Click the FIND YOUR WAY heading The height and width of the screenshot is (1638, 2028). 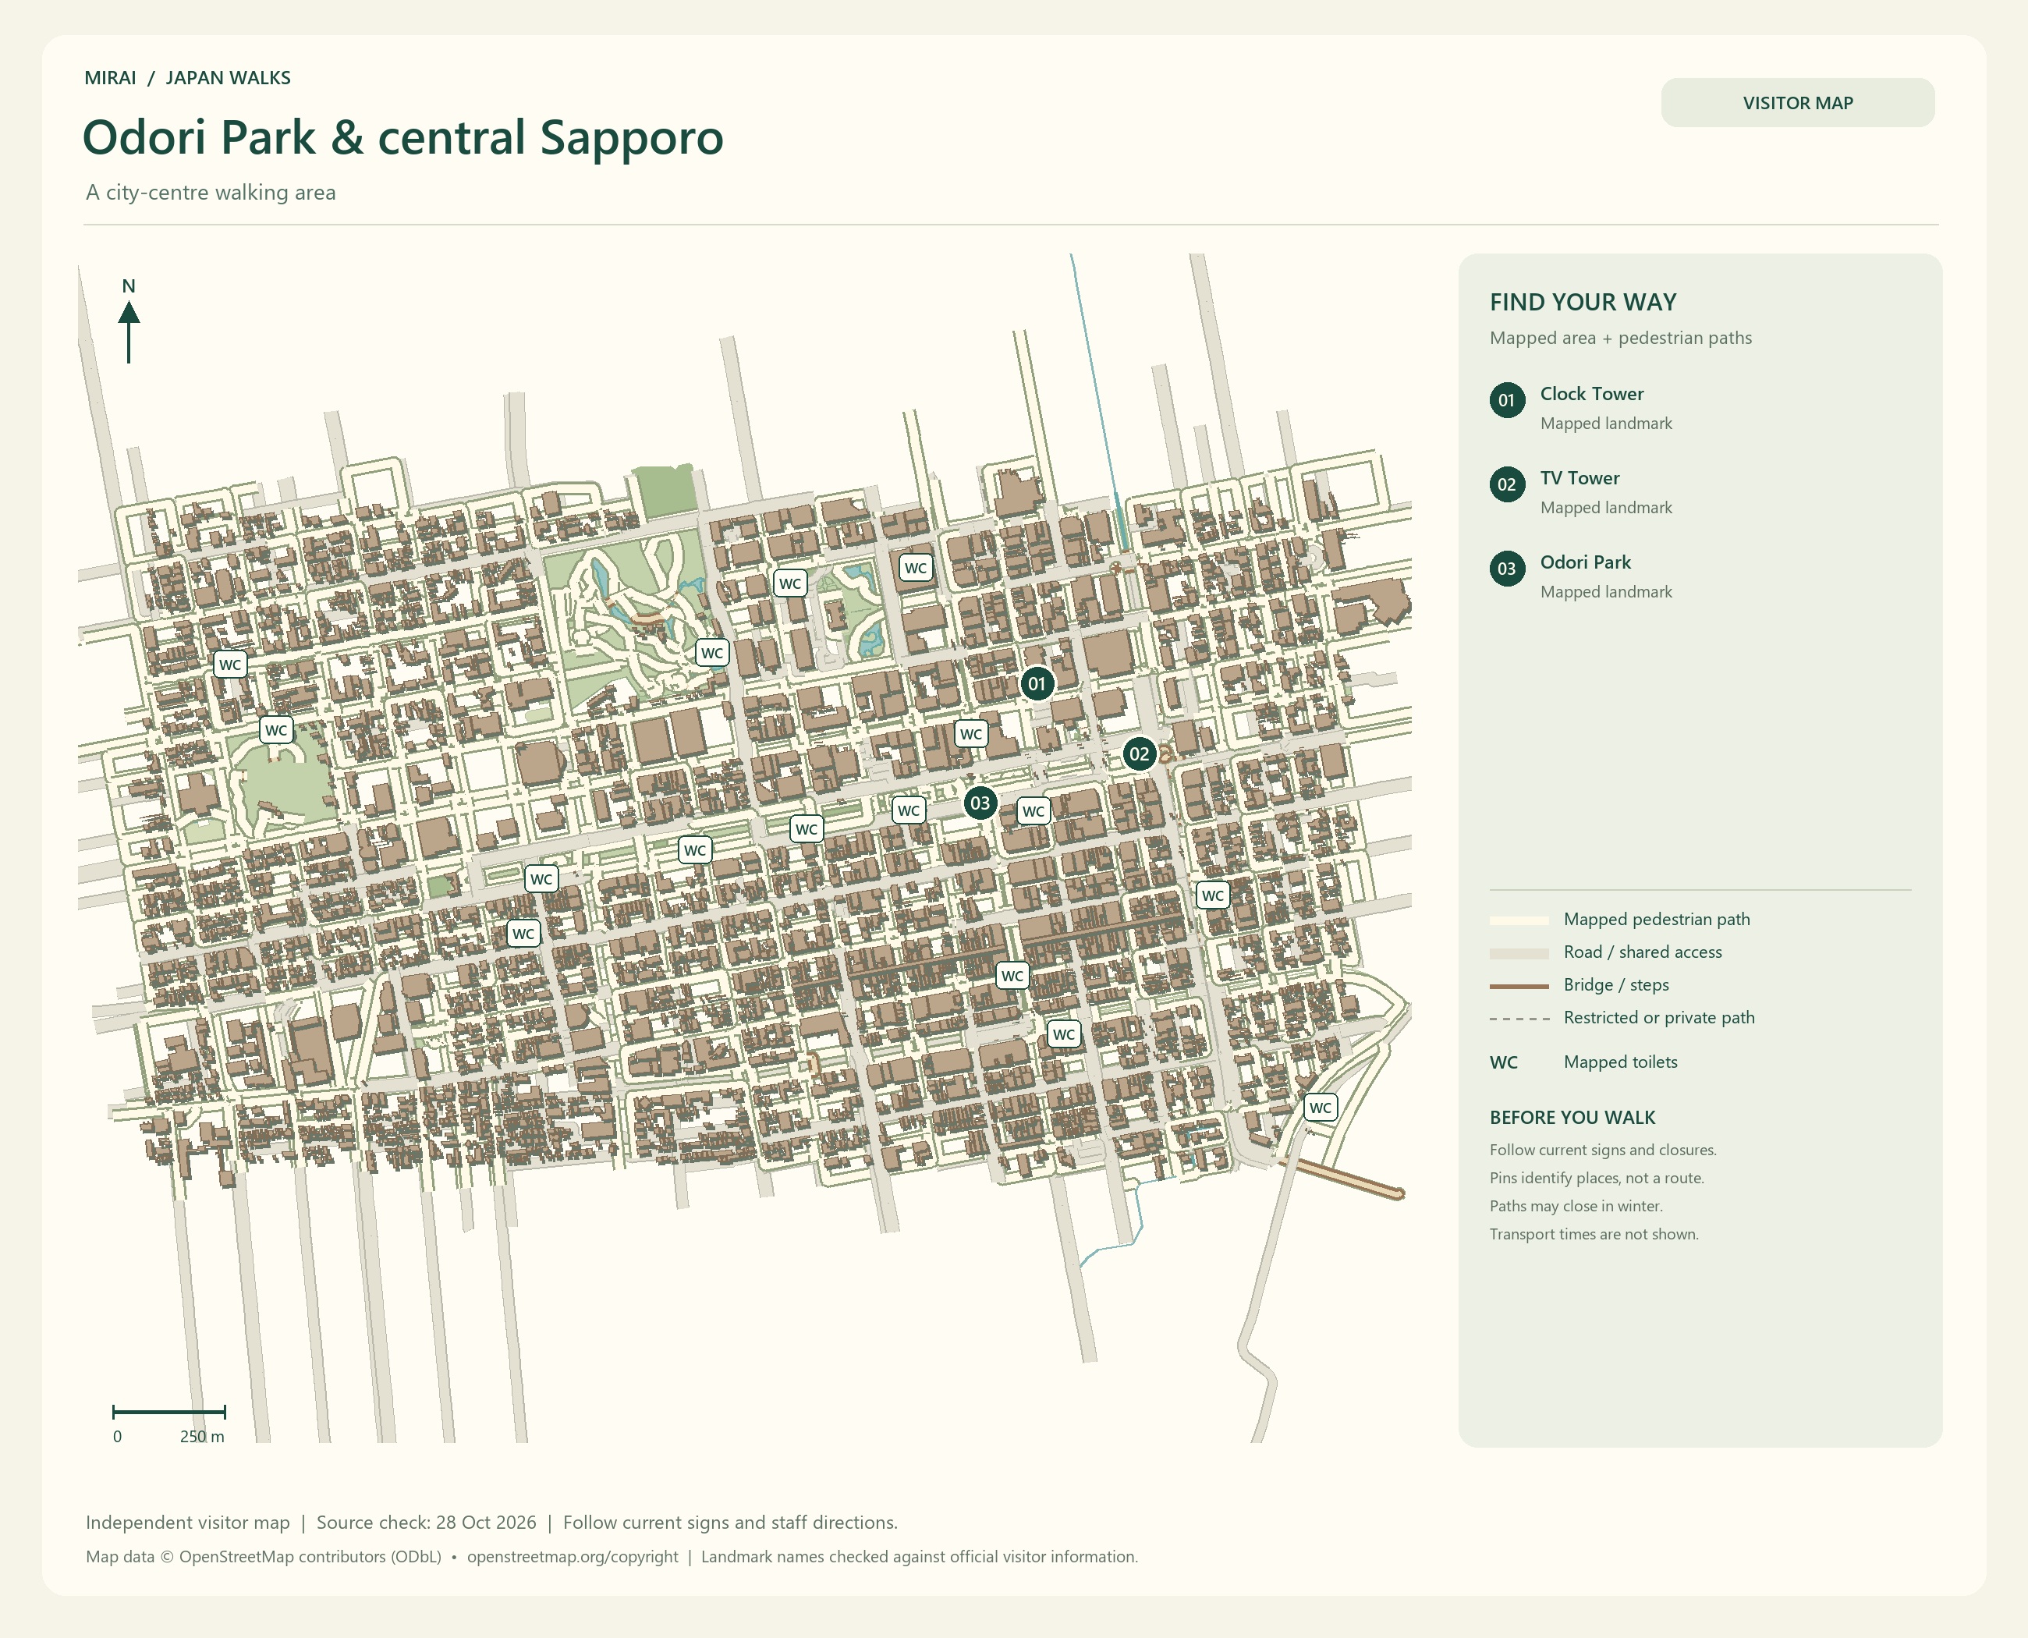(1583, 303)
